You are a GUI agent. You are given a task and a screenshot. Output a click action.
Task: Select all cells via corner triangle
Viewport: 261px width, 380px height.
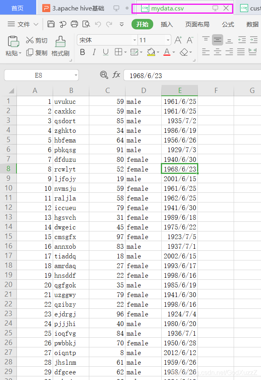pos(11,91)
